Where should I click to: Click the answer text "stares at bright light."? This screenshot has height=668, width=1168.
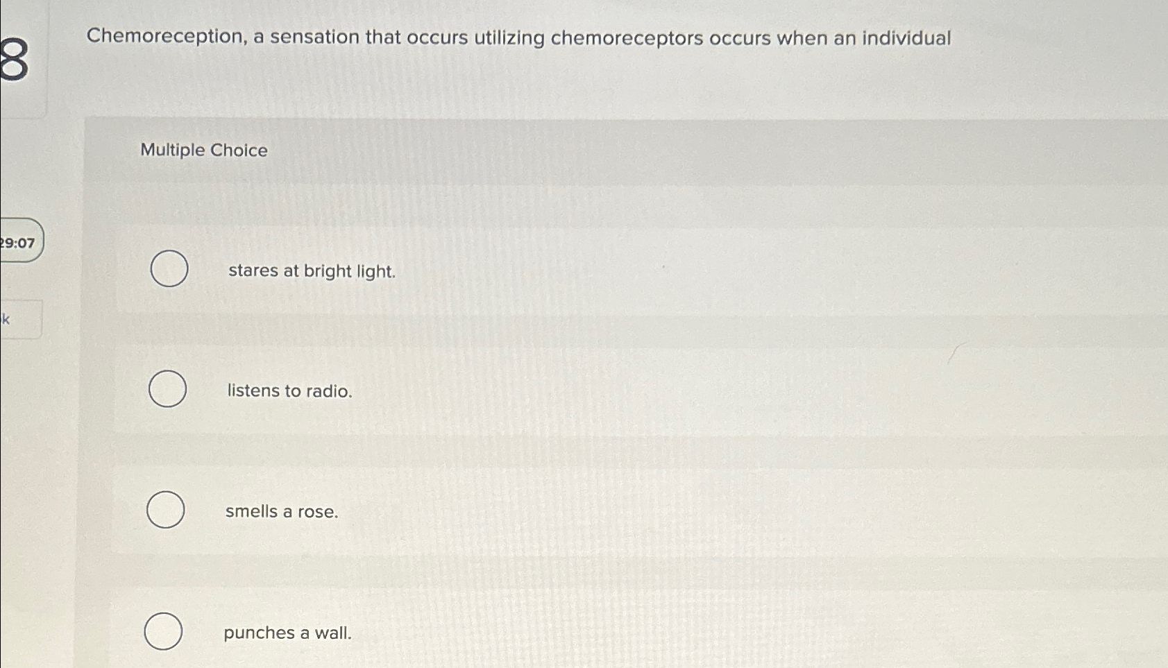311,271
